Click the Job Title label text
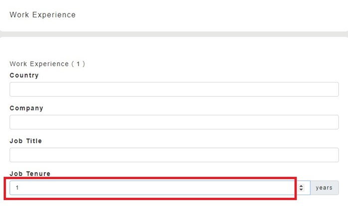This screenshot has width=348, height=206. 26,141
